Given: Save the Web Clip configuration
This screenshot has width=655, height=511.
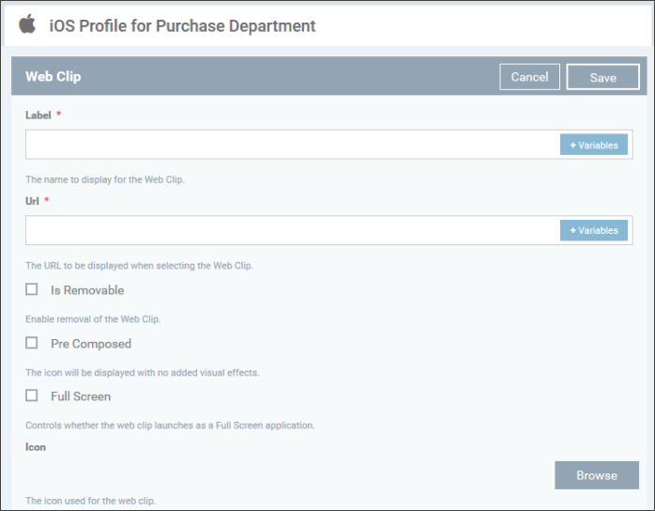Looking at the screenshot, I should pyautogui.click(x=602, y=77).
